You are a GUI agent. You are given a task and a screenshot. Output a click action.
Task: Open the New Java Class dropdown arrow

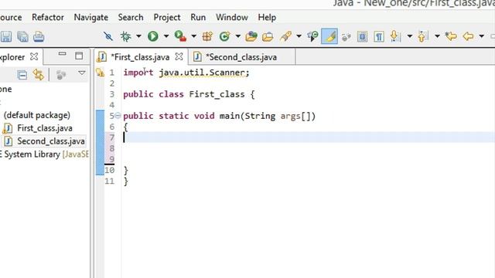[x=237, y=36]
